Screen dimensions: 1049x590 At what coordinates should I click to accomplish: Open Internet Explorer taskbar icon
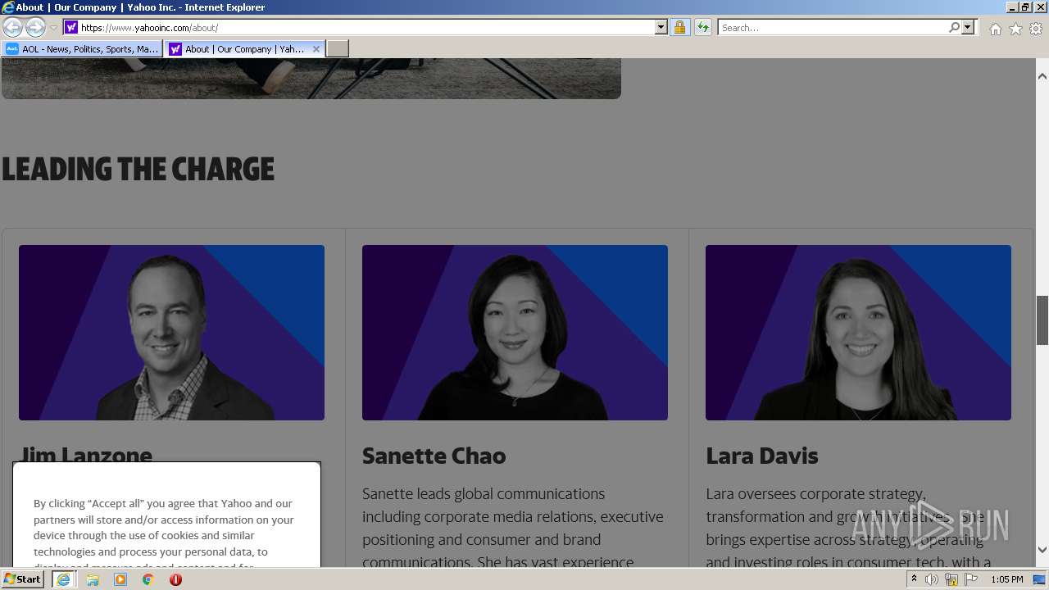pos(63,579)
